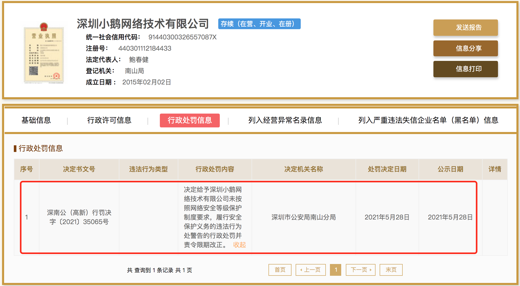Click the 下一页 pagination button

360,270
